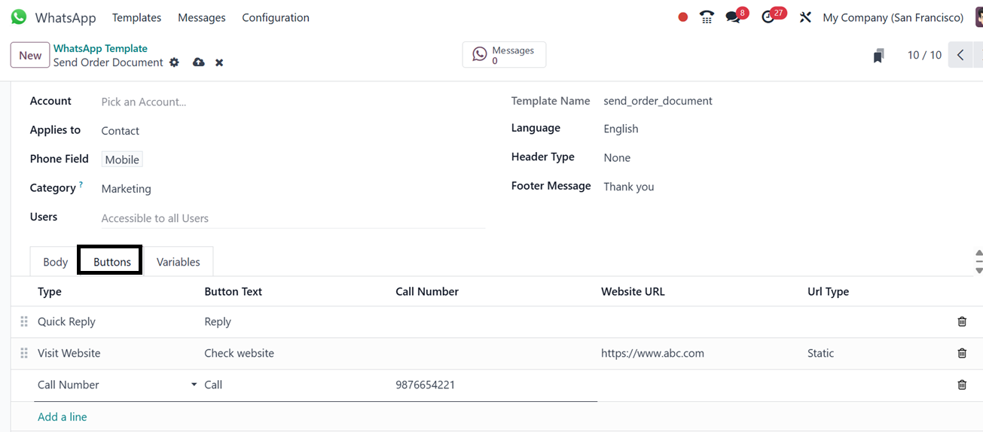Expand the Call Number type dropdown
The image size is (983, 432).
pyautogui.click(x=194, y=385)
